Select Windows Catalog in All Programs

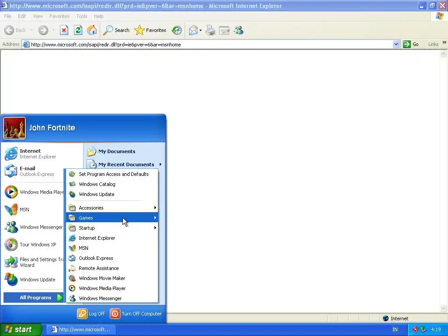click(112, 184)
